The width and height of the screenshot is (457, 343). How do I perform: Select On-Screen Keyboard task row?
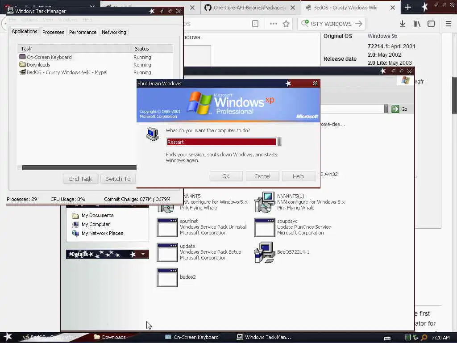95,57
